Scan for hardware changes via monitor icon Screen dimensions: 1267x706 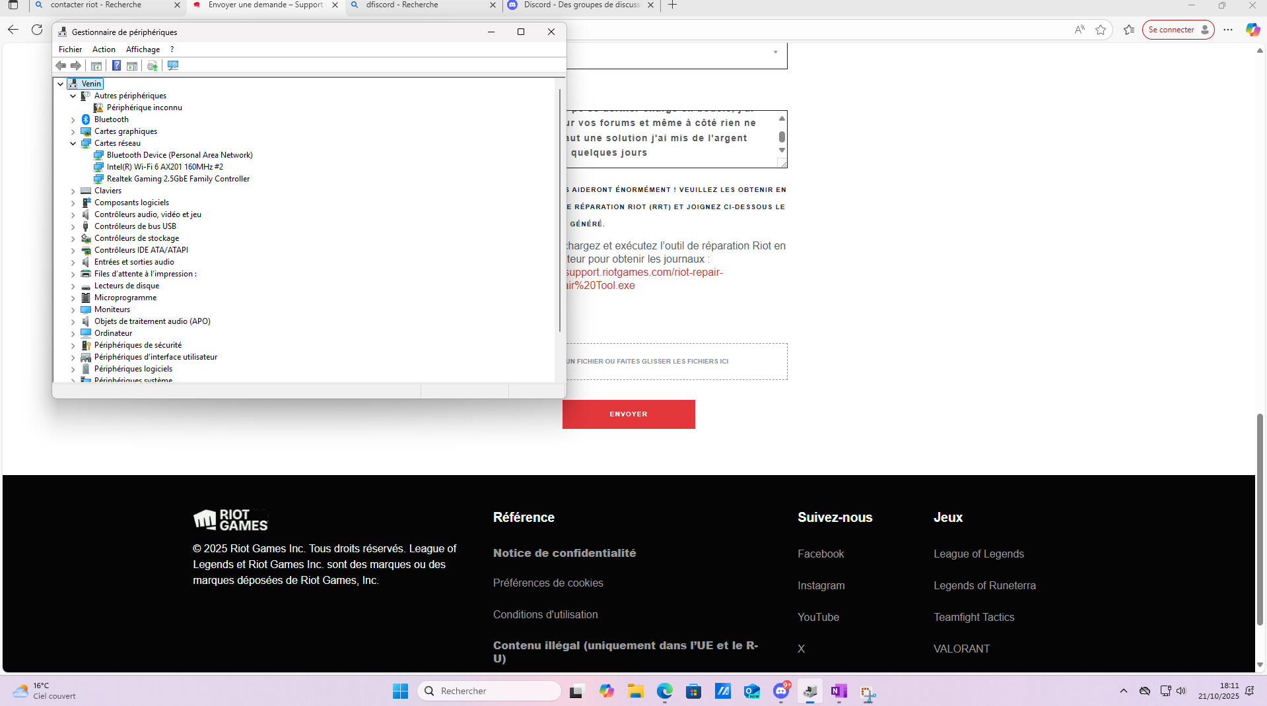[173, 66]
